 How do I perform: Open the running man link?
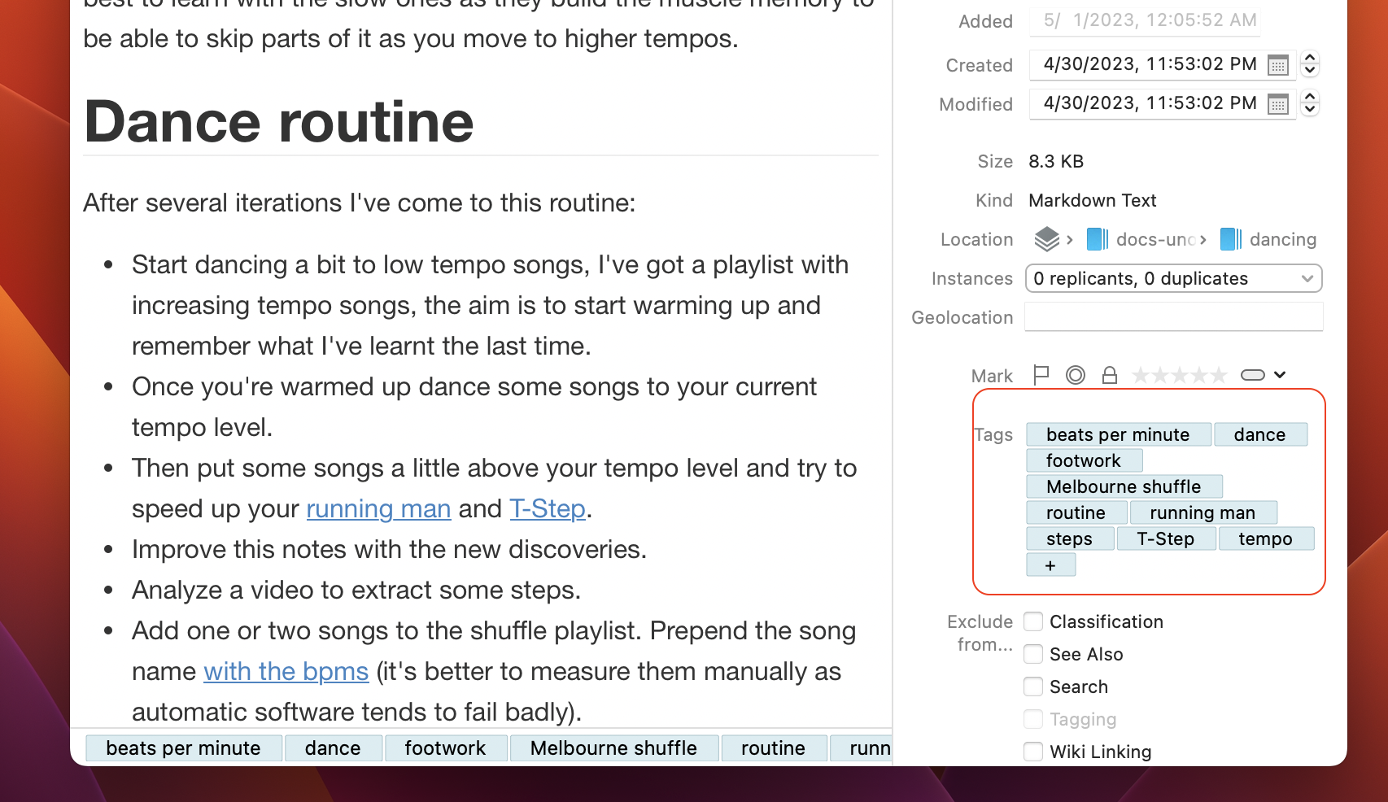(378, 509)
